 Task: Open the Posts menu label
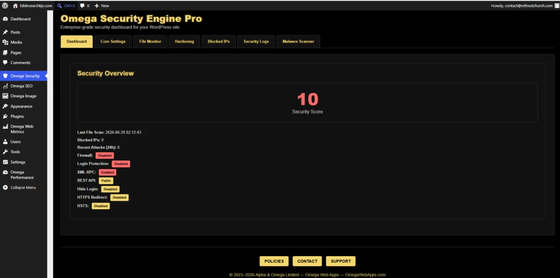click(15, 32)
